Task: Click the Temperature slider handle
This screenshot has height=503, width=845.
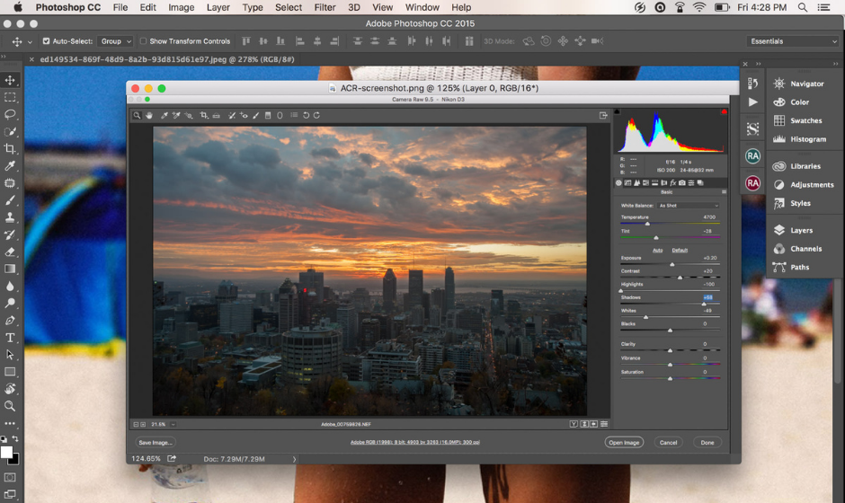Action: pos(648,224)
